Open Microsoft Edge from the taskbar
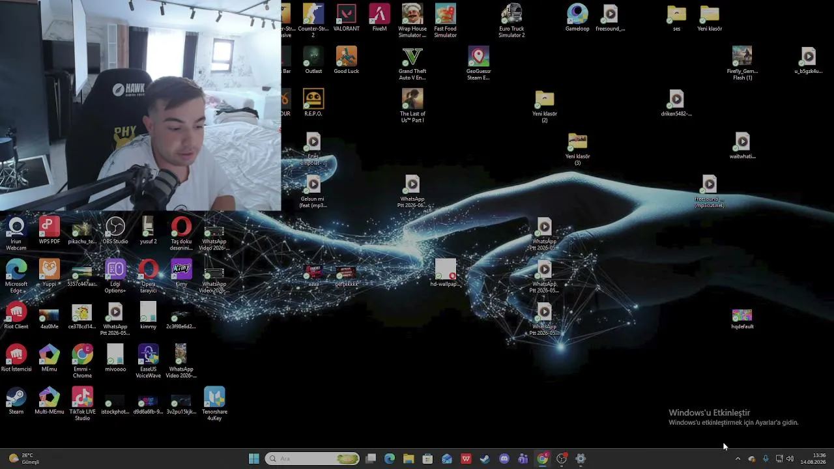 390,459
